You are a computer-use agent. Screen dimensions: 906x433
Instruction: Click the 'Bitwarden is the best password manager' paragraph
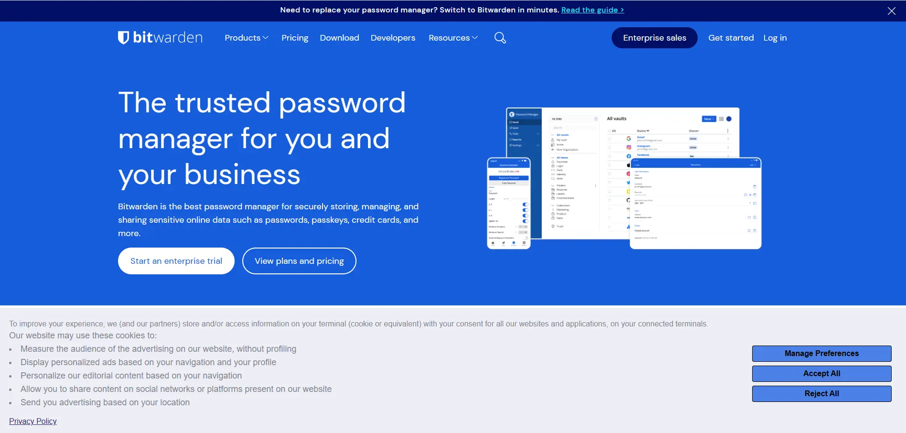click(268, 220)
